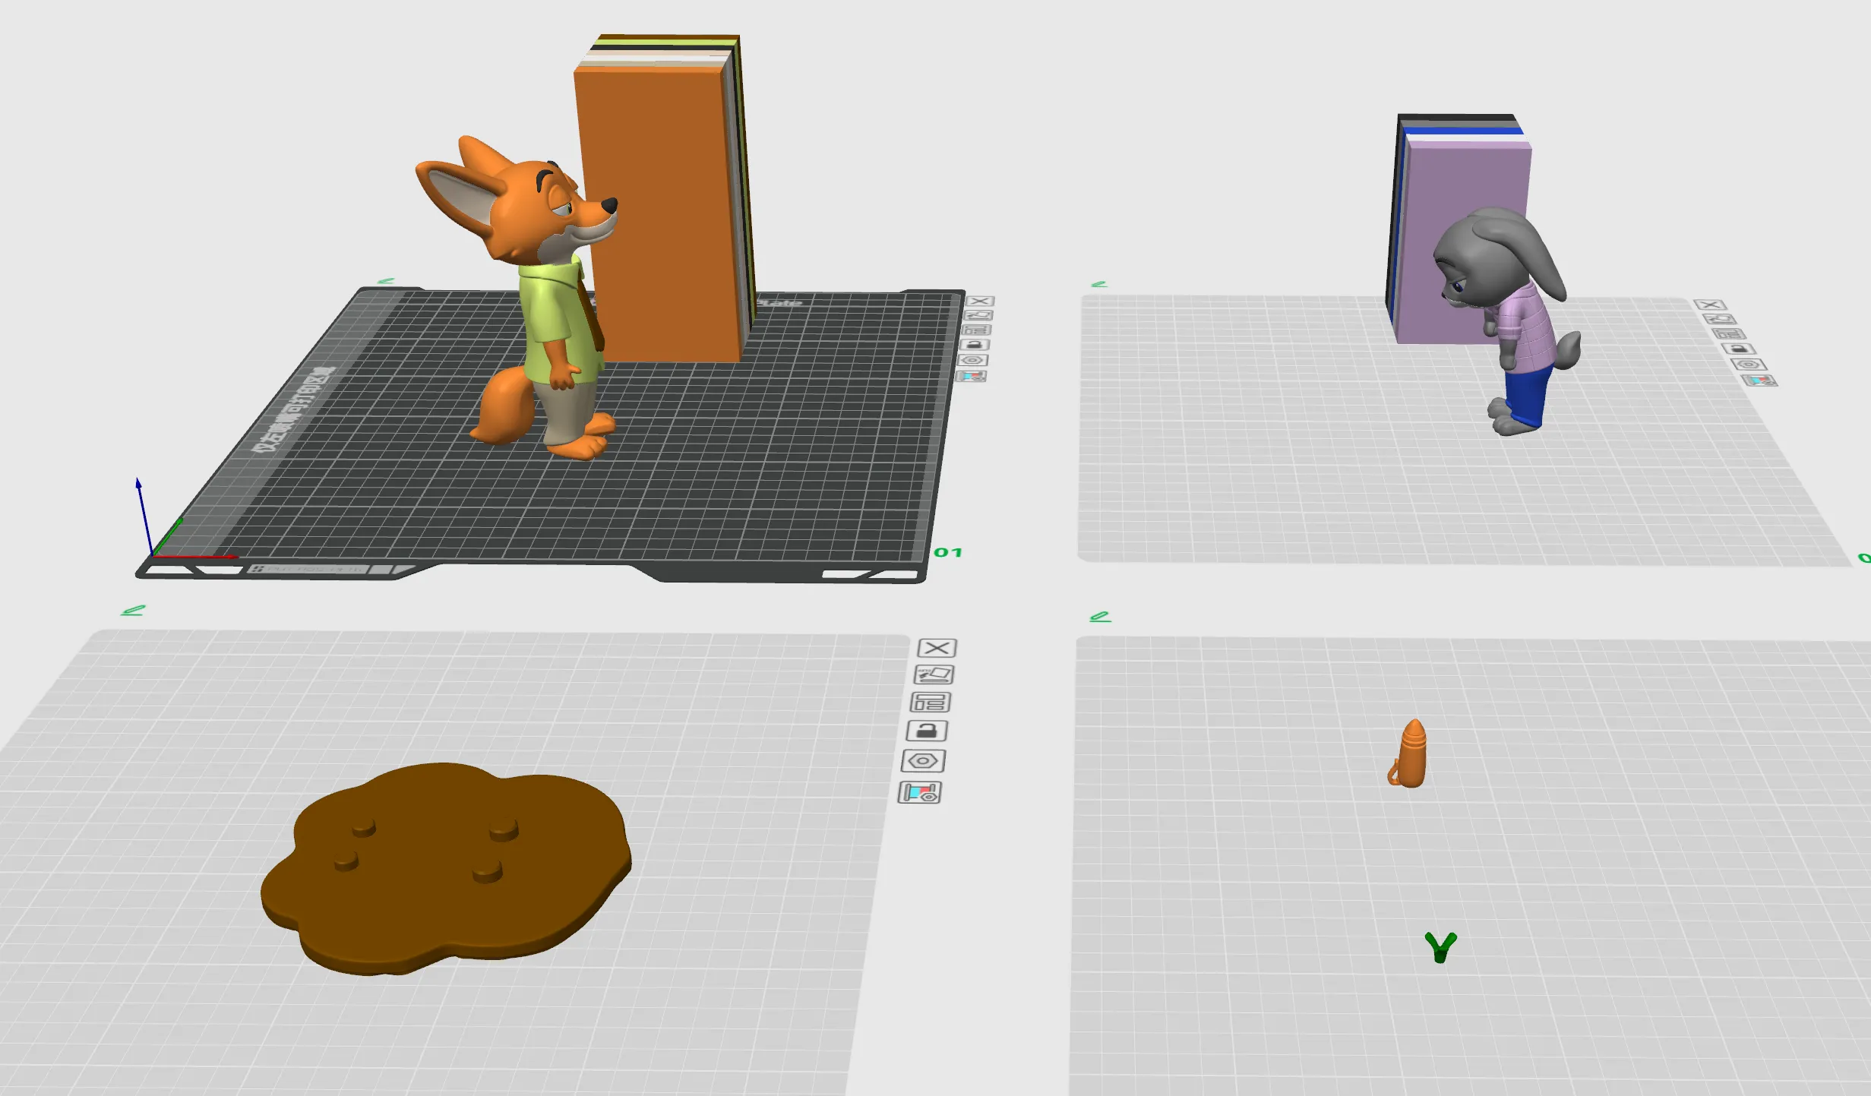Edit plate 01 name with the pencil icon
Viewport: 1871px width, 1096px height.
(x=387, y=281)
